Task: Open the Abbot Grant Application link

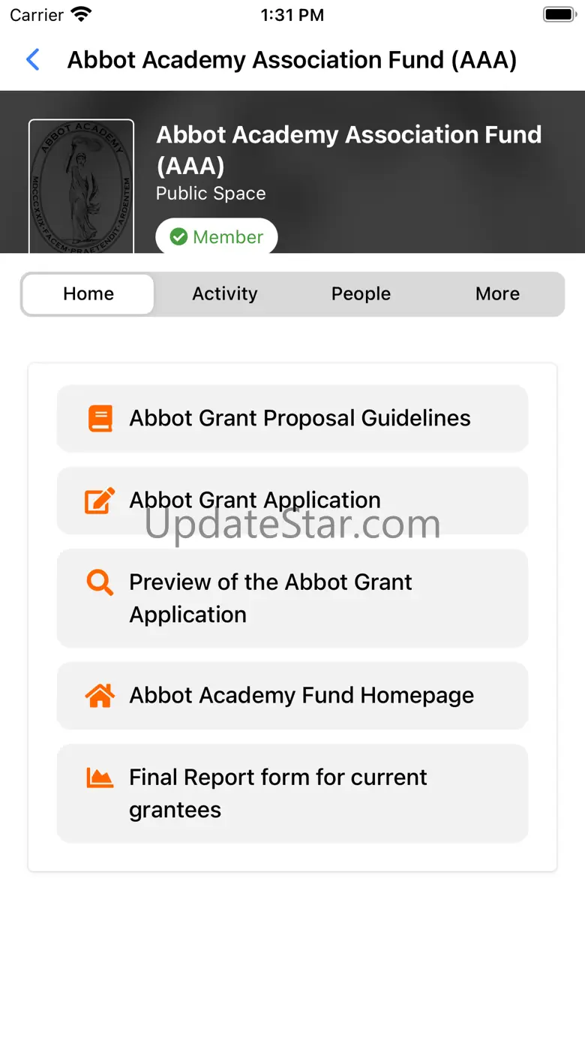Action: [x=292, y=501]
